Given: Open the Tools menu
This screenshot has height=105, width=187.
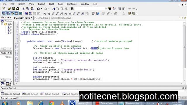Looking at the screenshot, I should click(60, 4).
